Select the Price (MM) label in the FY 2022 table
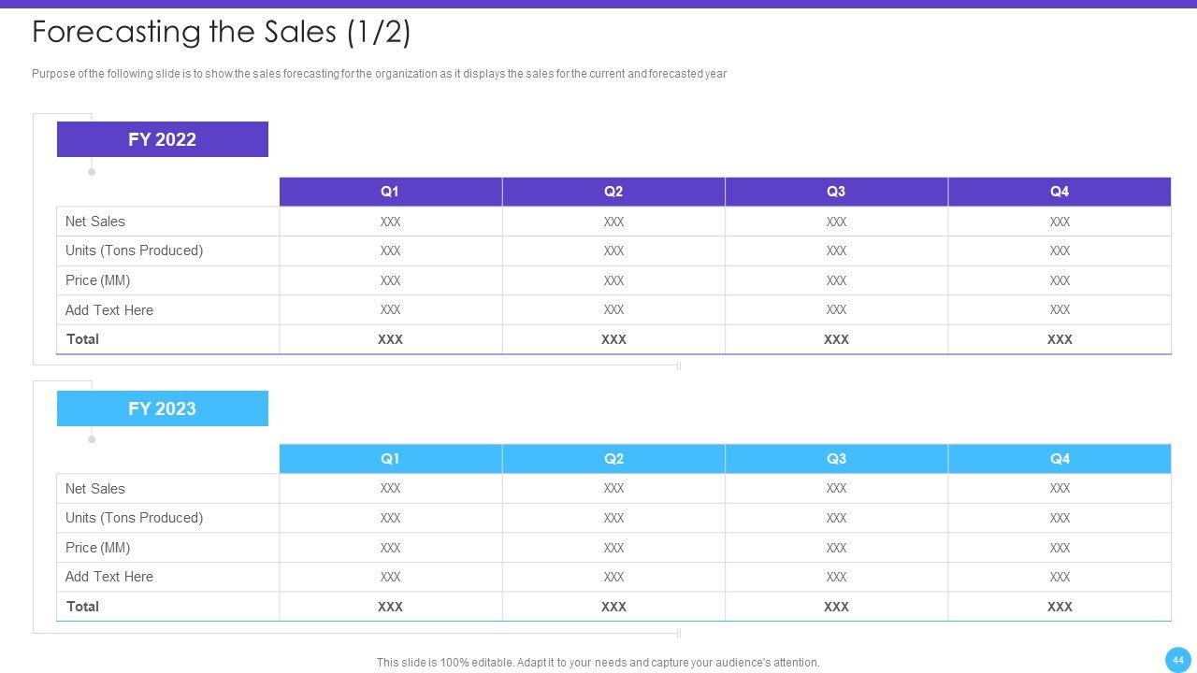The image size is (1197, 673). pos(97,280)
